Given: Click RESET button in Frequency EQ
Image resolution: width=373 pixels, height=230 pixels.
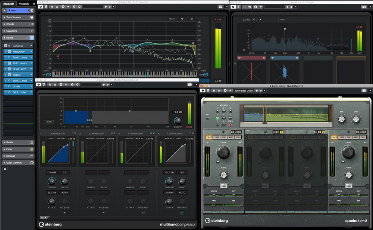Looking at the screenshot, I should [172, 19].
